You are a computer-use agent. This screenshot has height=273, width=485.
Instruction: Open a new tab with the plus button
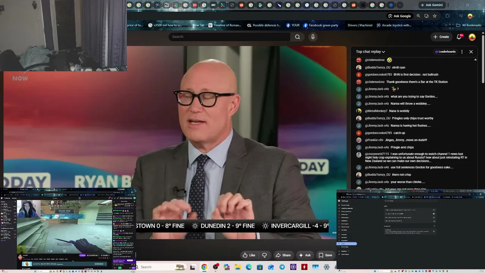(400, 5)
